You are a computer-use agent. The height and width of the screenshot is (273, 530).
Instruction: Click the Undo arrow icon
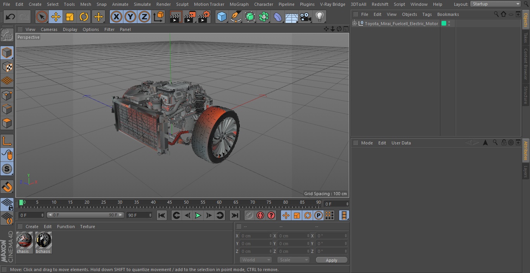tap(10, 17)
